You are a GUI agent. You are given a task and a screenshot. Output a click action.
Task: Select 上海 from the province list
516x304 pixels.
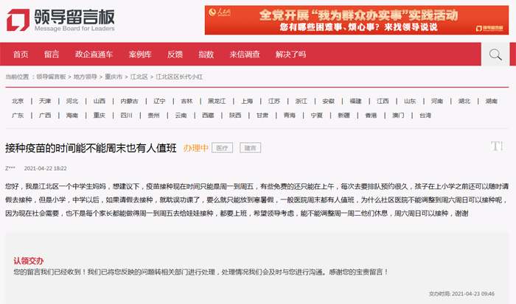pos(247,101)
